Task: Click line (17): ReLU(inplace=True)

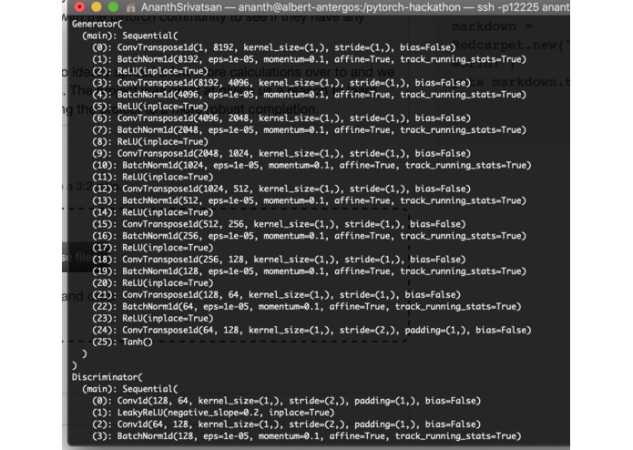Action: click(153, 248)
